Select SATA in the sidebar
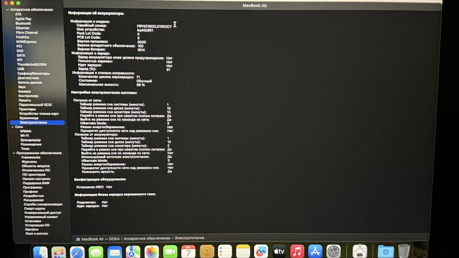The image size is (459, 258). 21,55
